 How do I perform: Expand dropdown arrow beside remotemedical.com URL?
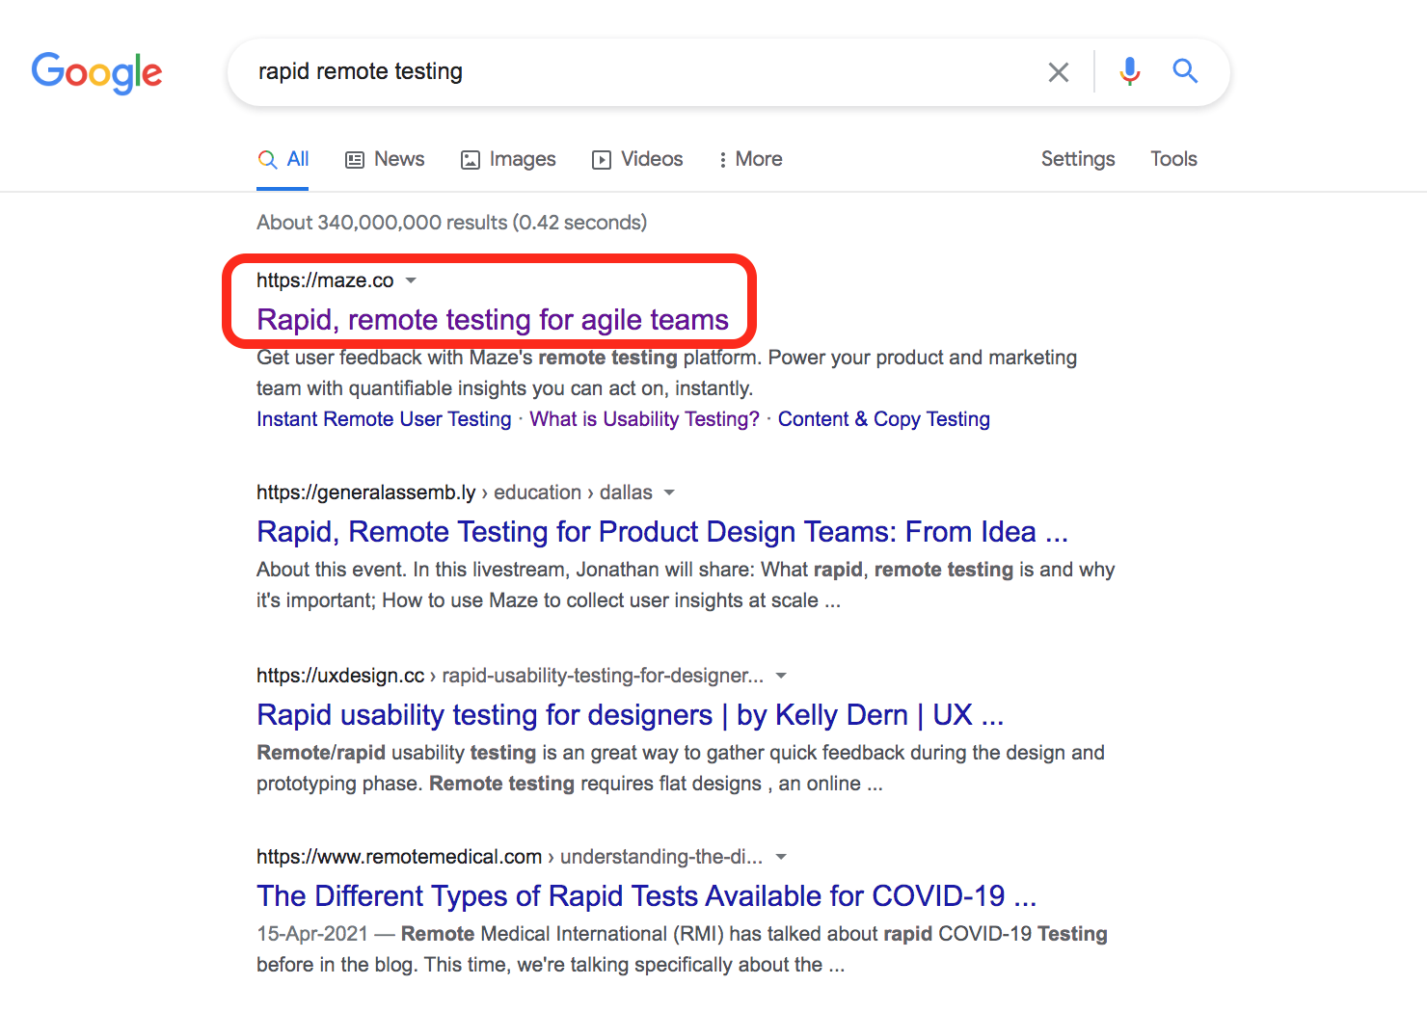[781, 857]
